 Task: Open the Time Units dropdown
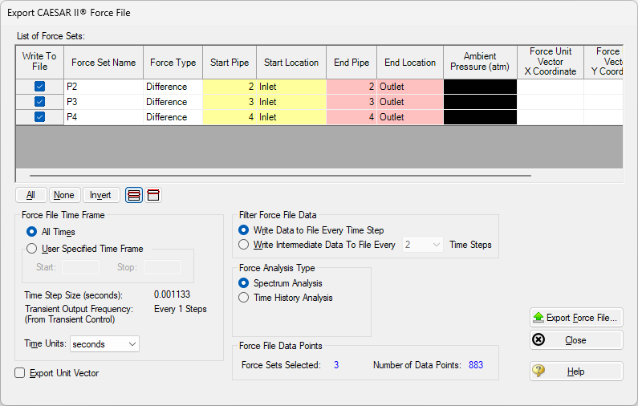(104, 343)
